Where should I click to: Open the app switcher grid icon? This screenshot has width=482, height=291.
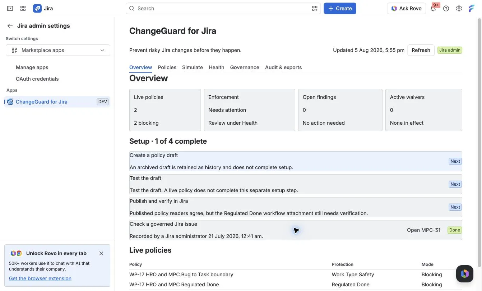23,8
